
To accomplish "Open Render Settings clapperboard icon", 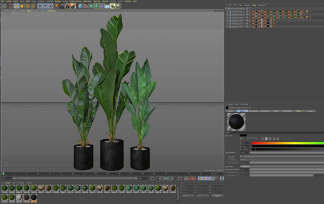I will point(73,6).
